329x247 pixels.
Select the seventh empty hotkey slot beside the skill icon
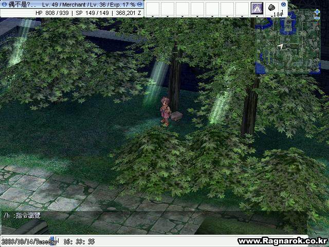click(242, 8)
